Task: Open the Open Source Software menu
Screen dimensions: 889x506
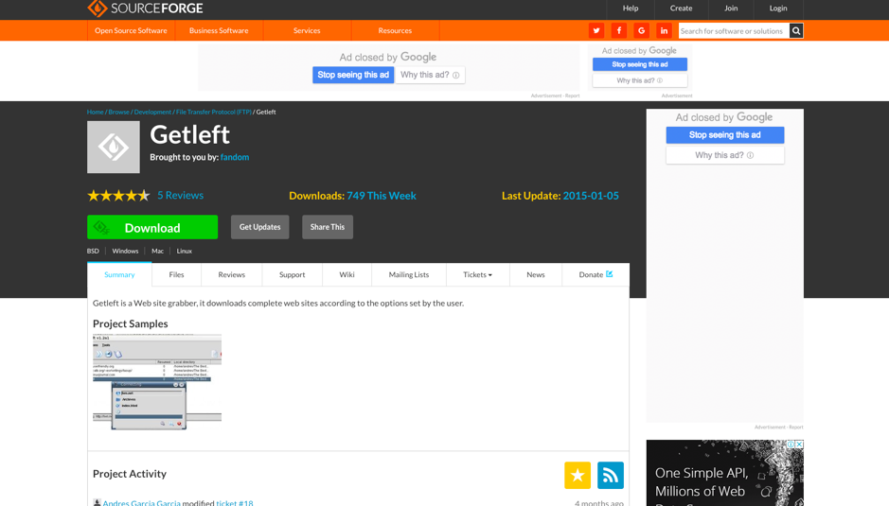Action: pyautogui.click(x=131, y=30)
